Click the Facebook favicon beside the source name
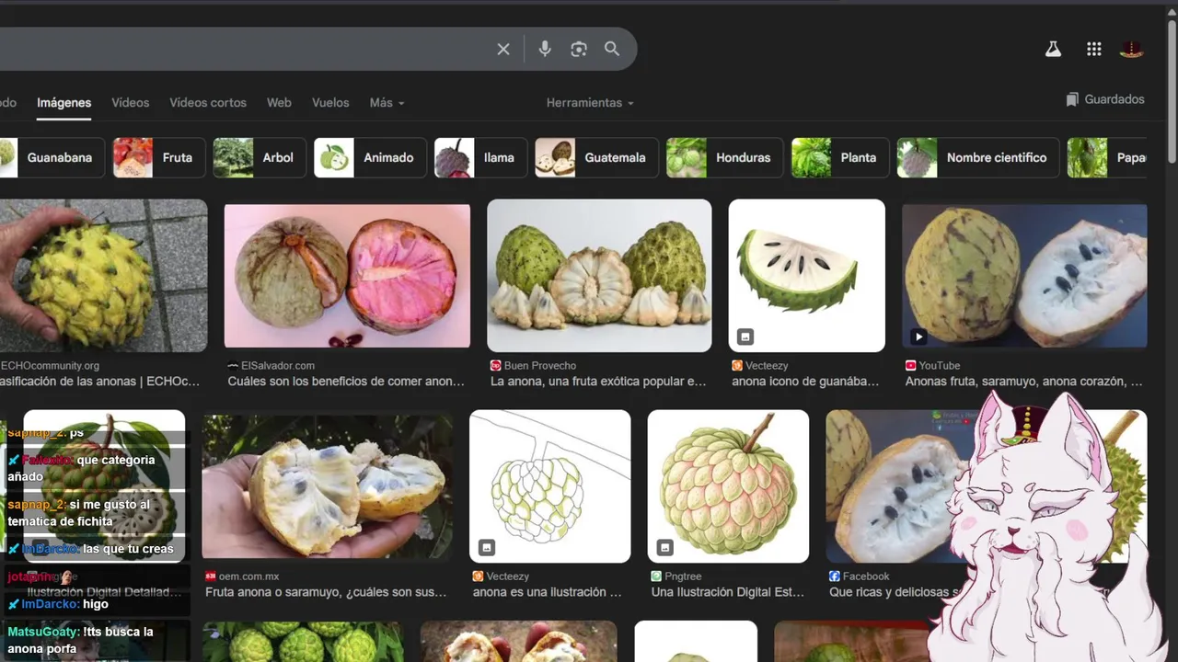 click(835, 576)
